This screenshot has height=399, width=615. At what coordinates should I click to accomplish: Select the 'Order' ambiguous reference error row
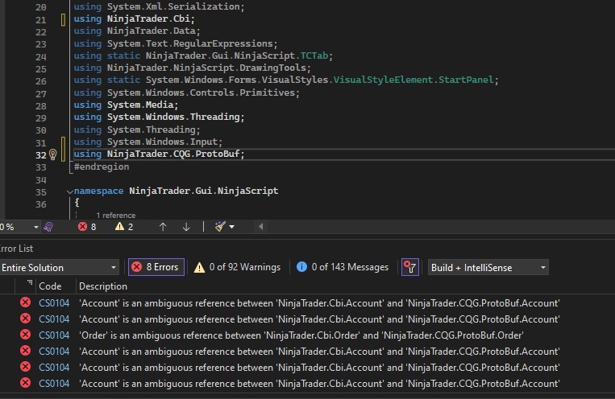click(301, 335)
